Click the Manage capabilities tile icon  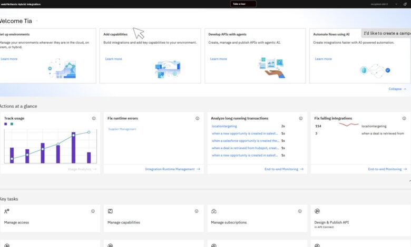[x=110, y=211]
